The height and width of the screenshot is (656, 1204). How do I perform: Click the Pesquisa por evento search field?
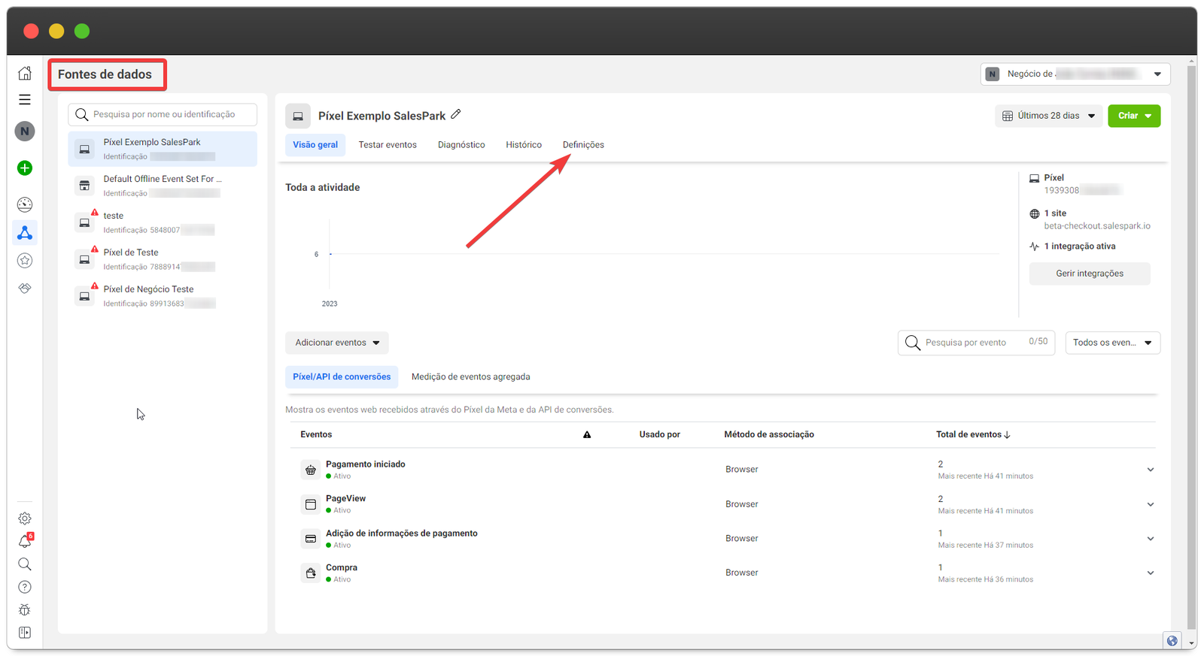pyautogui.click(x=971, y=343)
